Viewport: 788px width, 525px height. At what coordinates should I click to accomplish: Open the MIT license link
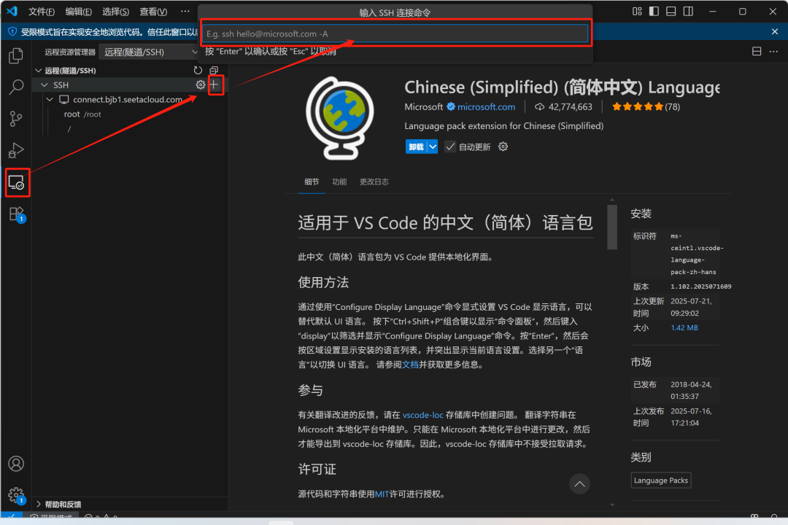tap(382, 494)
